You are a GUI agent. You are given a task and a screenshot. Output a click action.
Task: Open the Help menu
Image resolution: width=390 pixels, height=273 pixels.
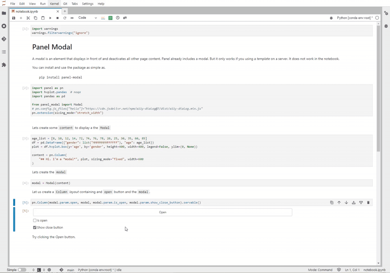tap(101, 4)
